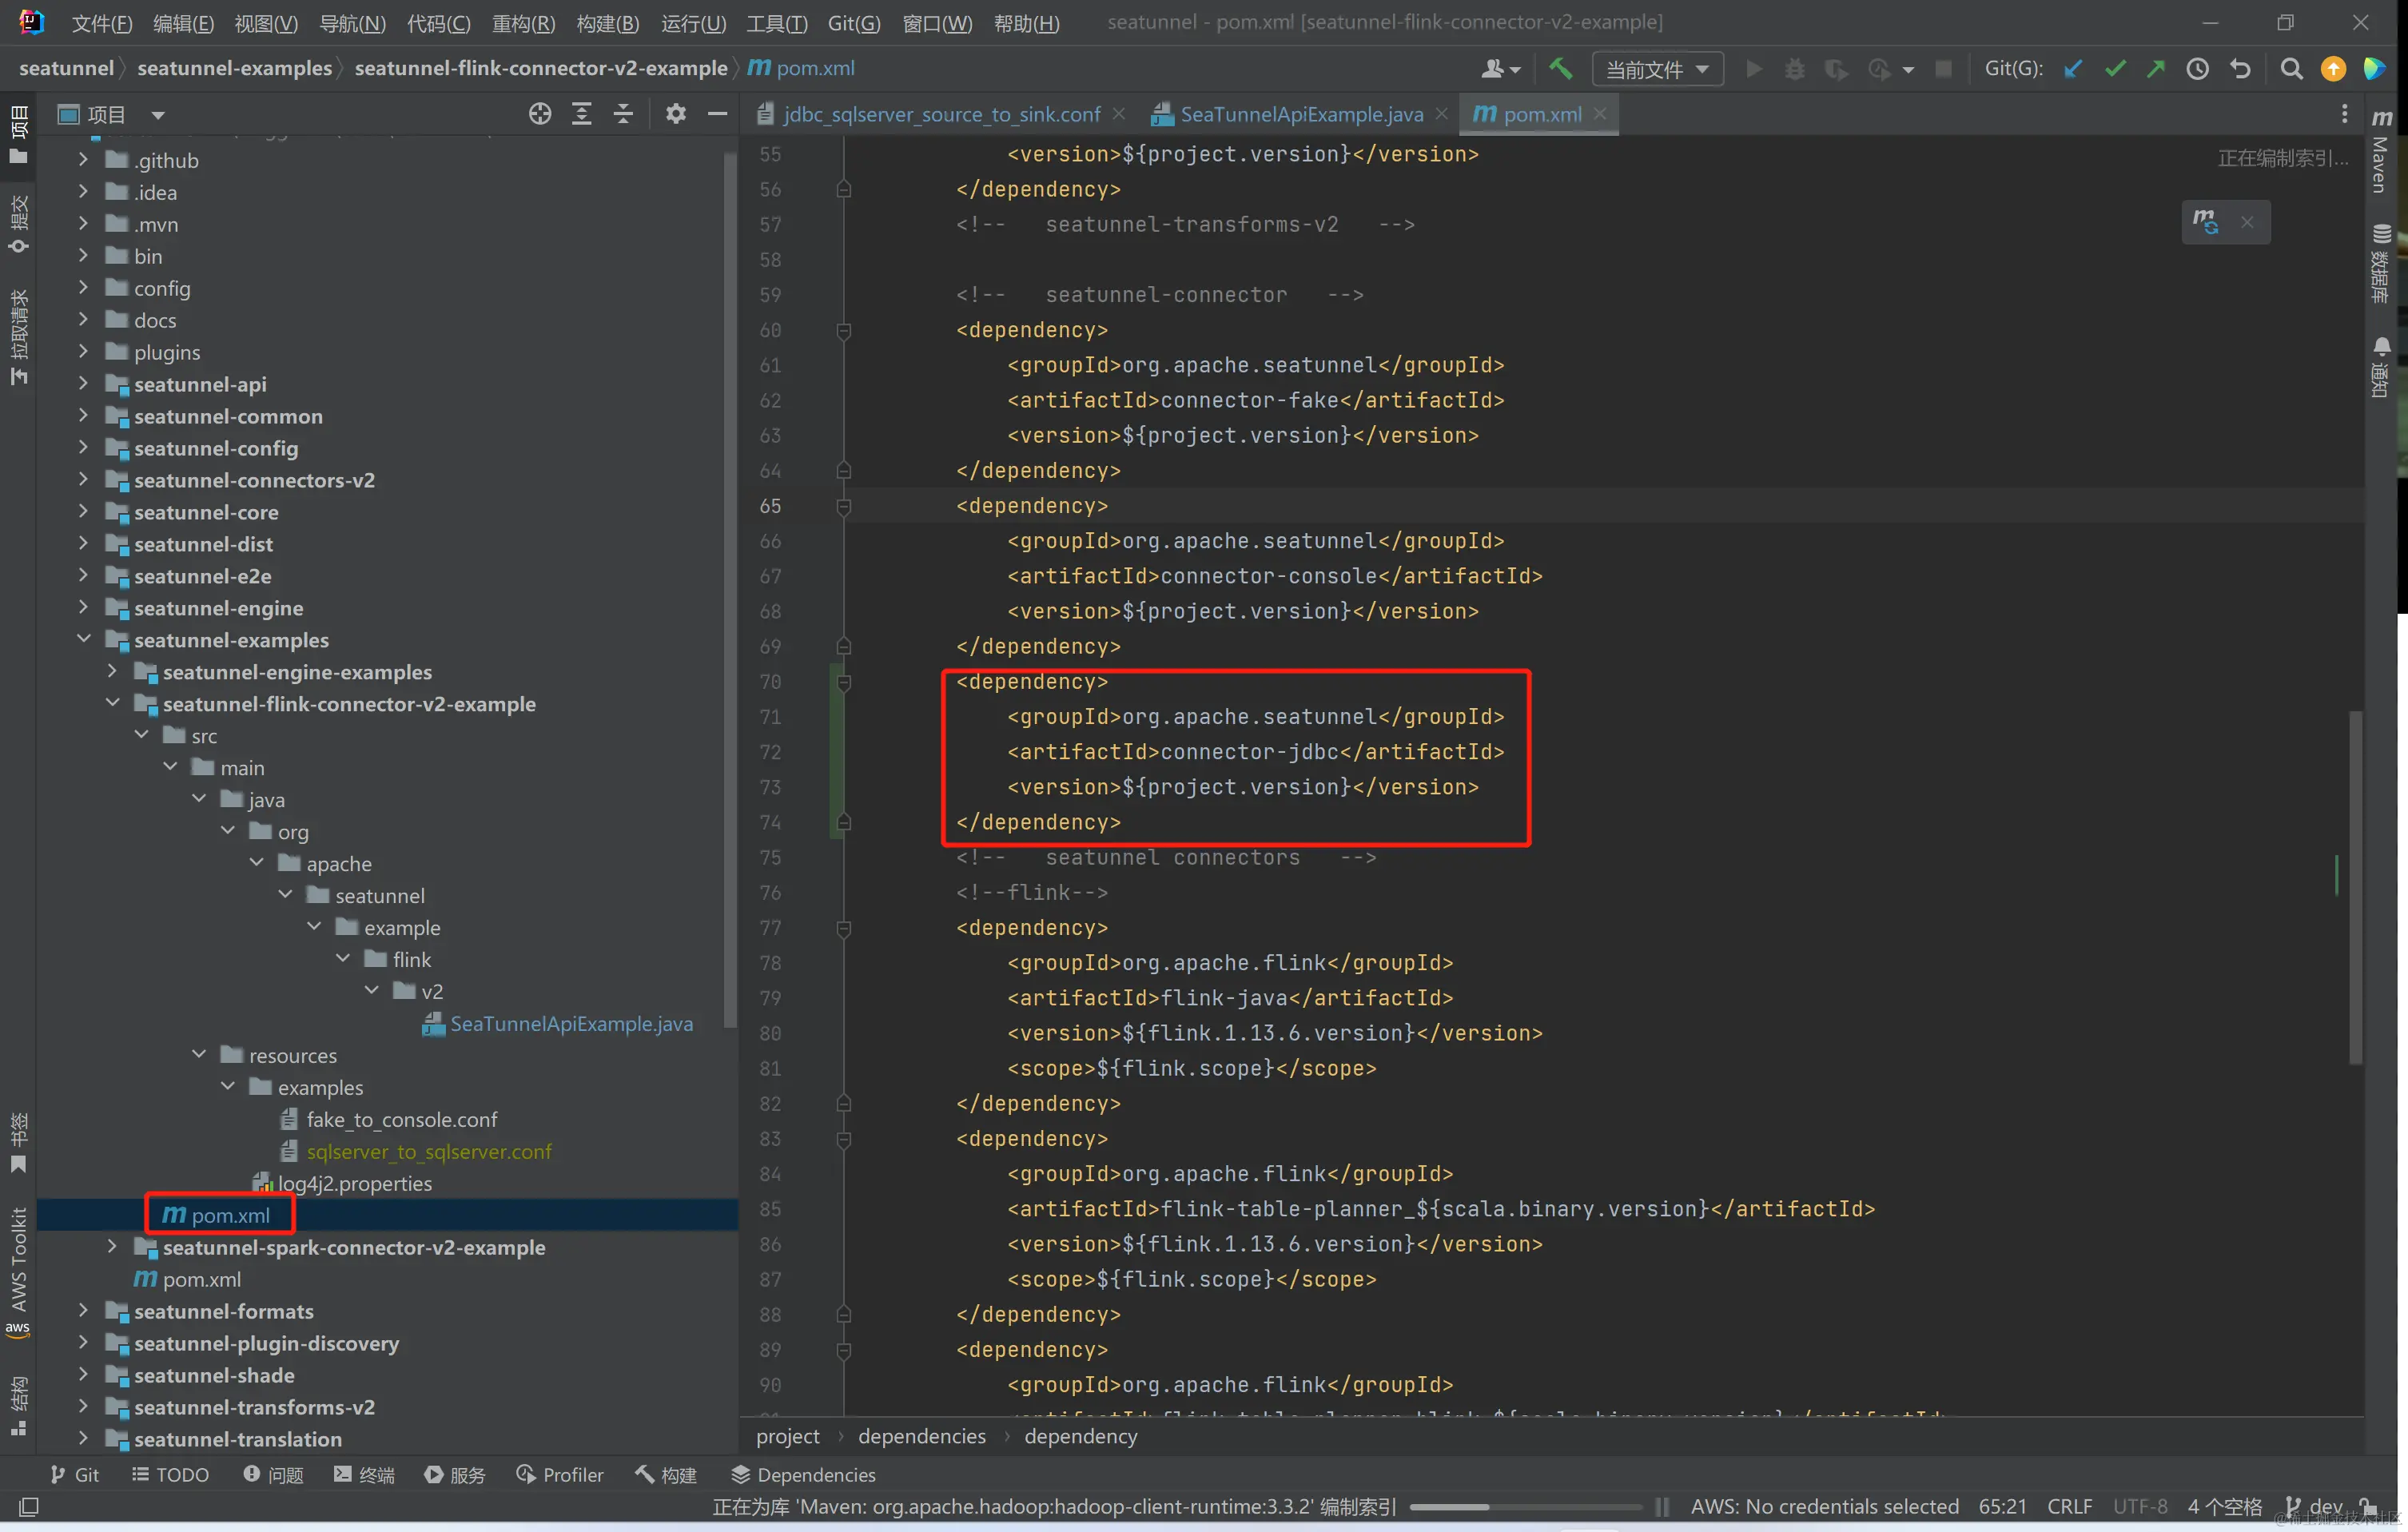
Task: Open the 当前文件 run configuration dropdown
Action: tap(1657, 69)
